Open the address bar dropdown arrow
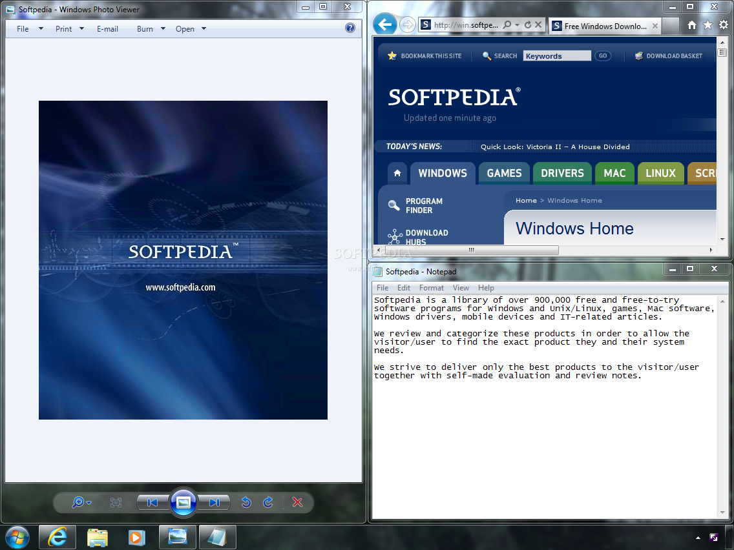734x550 pixels. pos(518,25)
